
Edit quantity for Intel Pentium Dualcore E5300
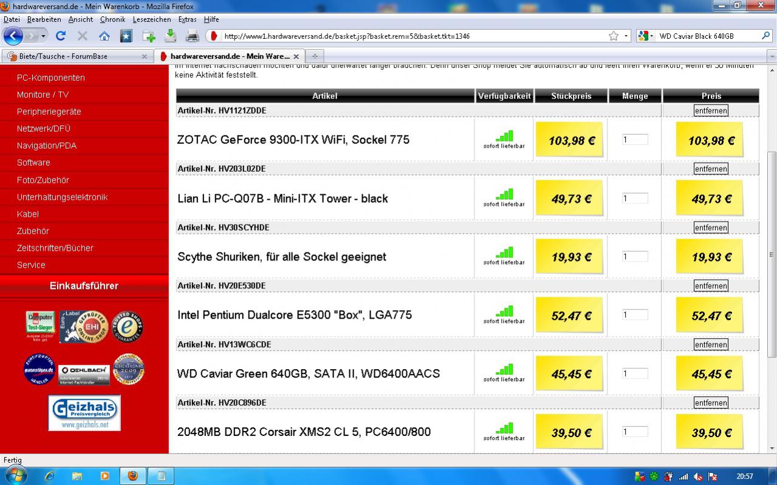tap(635, 314)
